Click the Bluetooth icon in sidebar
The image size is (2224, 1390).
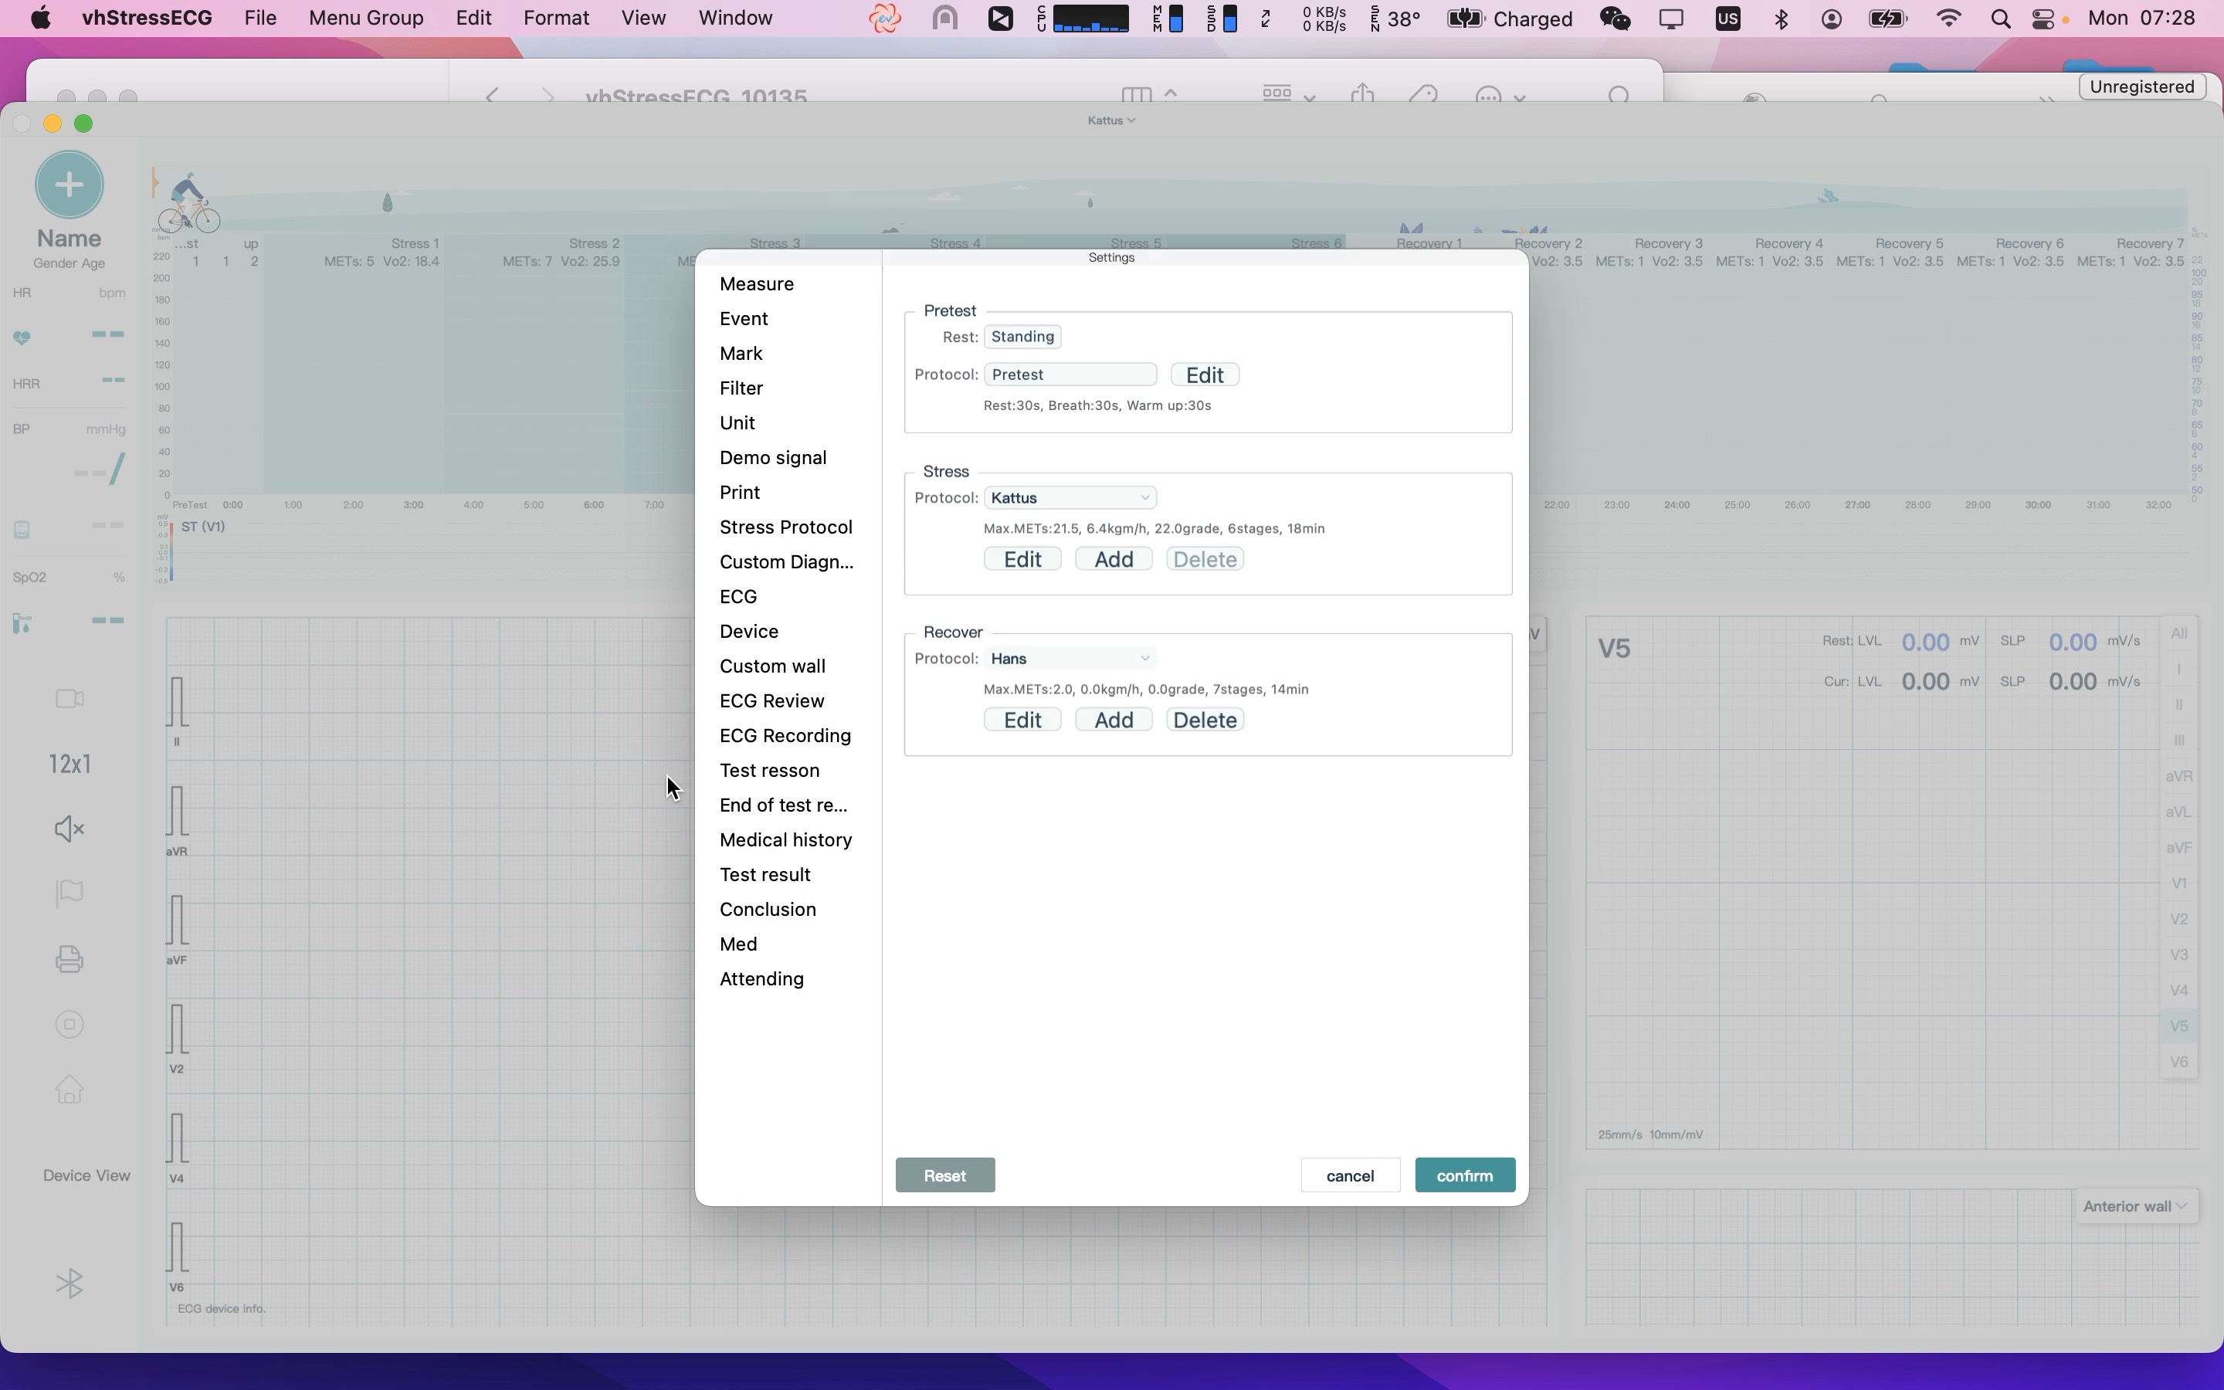(69, 1283)
